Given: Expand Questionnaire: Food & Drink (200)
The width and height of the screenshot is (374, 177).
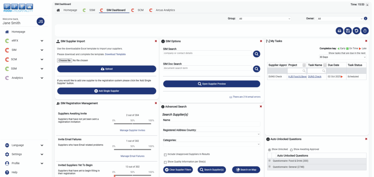Looking at the screenshot, I should [x=269, y=161].
